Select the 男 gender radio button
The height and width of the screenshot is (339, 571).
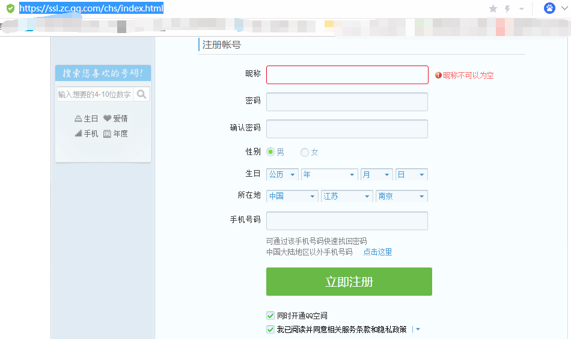tap(270, 152)
